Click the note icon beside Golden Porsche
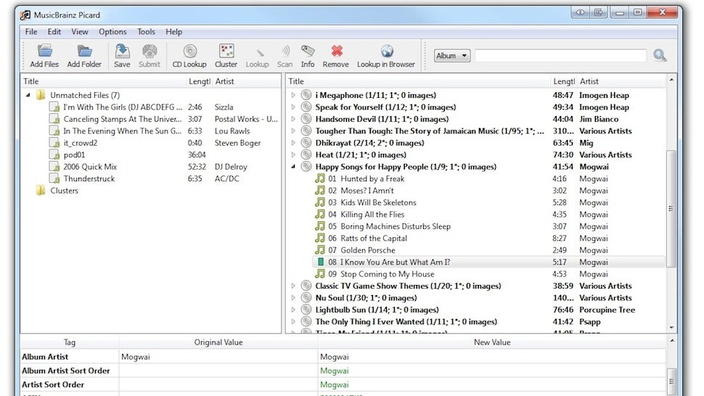The width and height of the screenshot is (704, 396). pyautogui.click(x=319, y=249)
